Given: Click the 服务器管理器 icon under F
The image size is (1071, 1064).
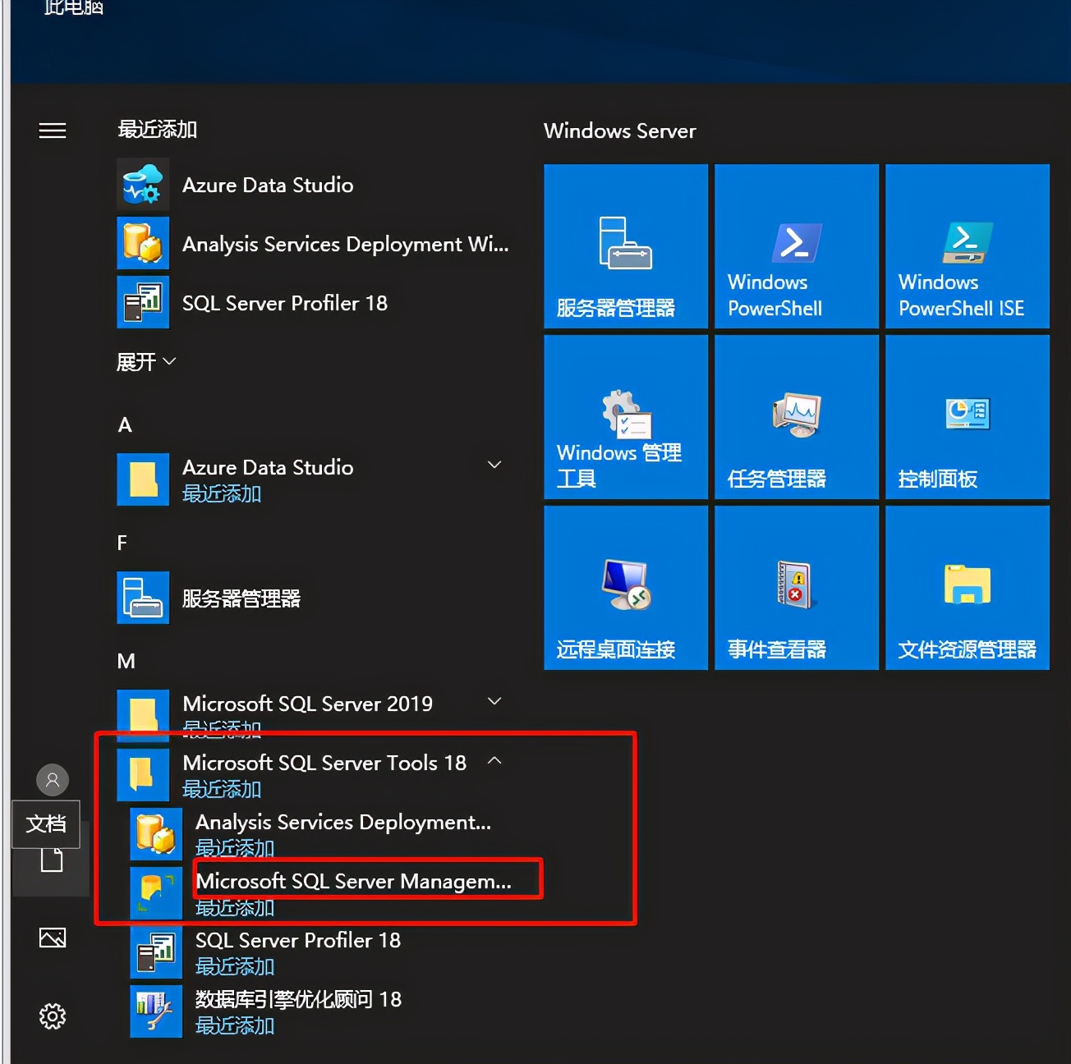Looking at the screenshot, I should (143, 598).
